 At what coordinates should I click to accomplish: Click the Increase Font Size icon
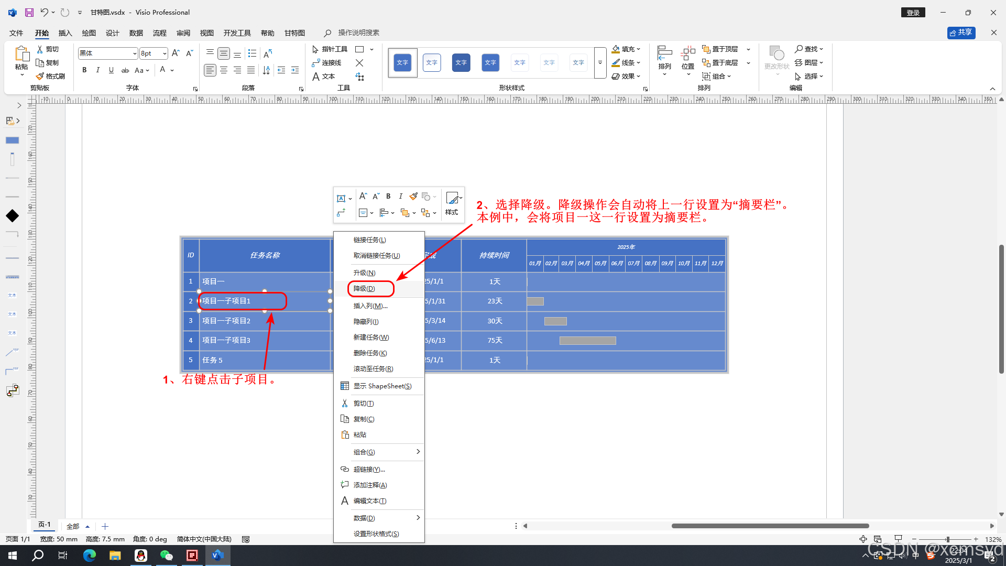176,53
